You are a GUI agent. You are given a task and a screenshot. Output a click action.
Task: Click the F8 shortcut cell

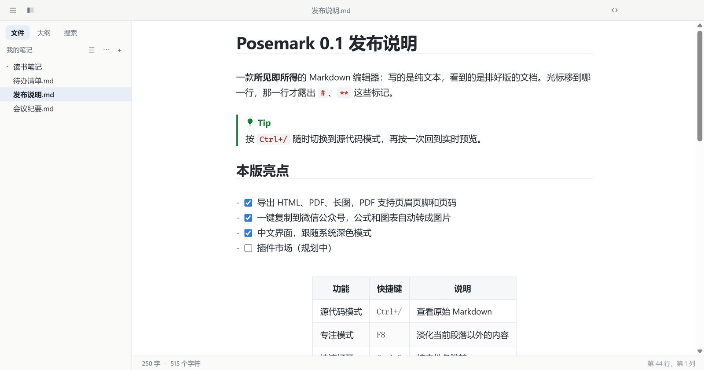click(x=389, y=335)
